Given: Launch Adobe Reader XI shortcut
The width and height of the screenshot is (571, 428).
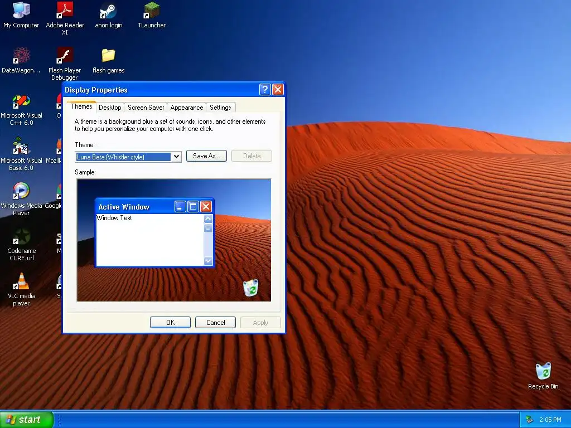Looking at the screenshot, I should tap(65, 18).
